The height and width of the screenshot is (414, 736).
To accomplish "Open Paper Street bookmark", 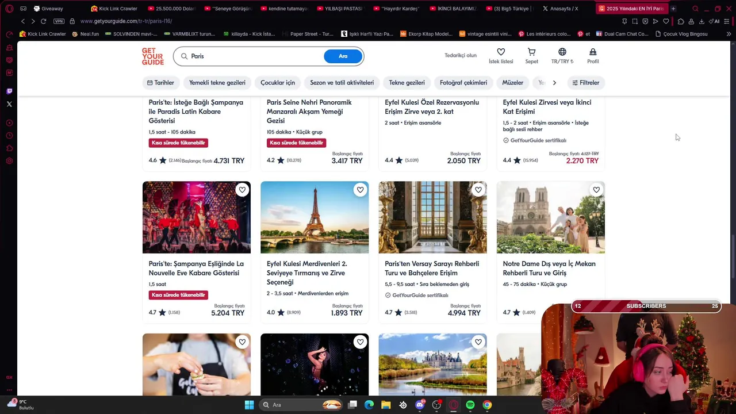I will click(308, 34).
